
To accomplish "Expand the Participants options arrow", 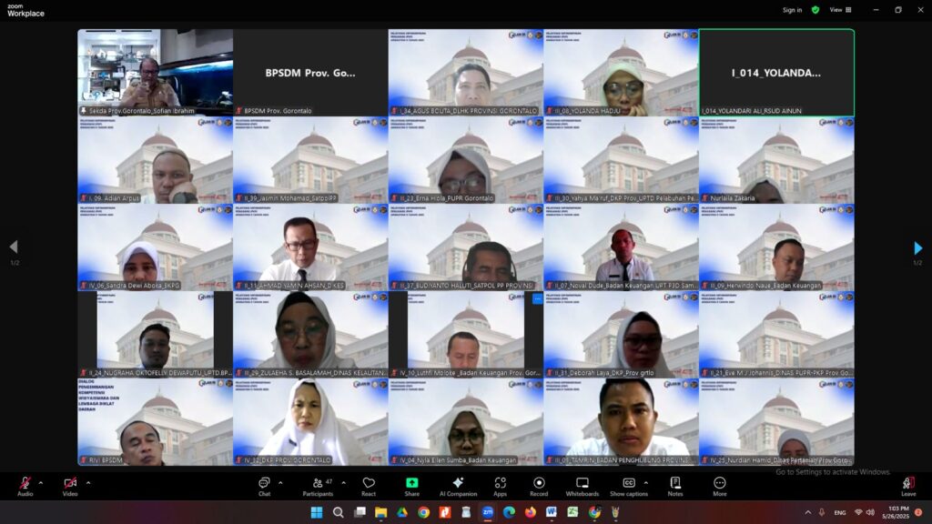I will (343, 483).
